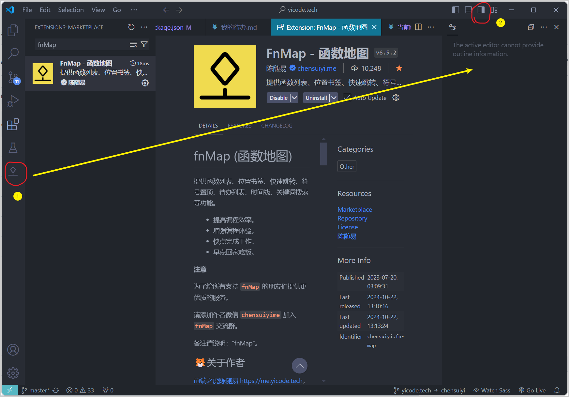Toggle the bottom Panel visibility
This screenshot has width=569, height=397.
point(469,10)
